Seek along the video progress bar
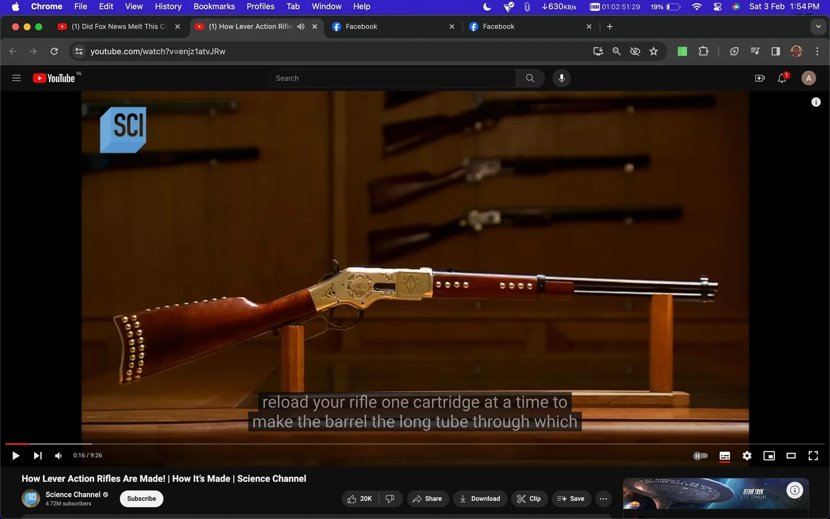The height and width of the screenshot is (519, 830). (414, 444)
